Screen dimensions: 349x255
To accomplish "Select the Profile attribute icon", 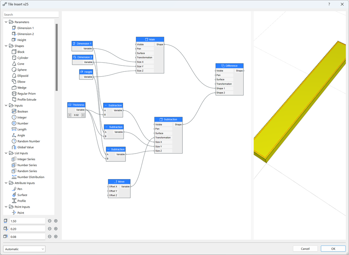I will point(14,201).
